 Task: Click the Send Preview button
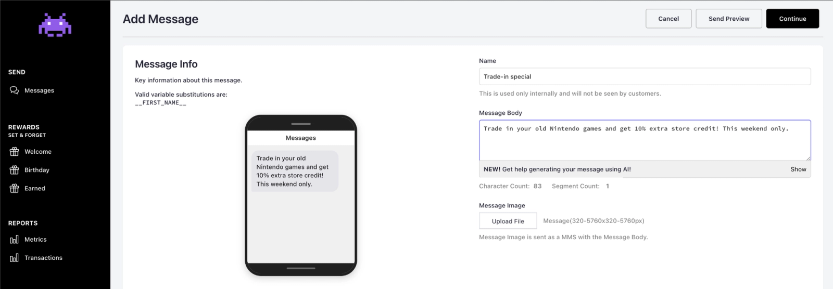[x=729, y=19]
